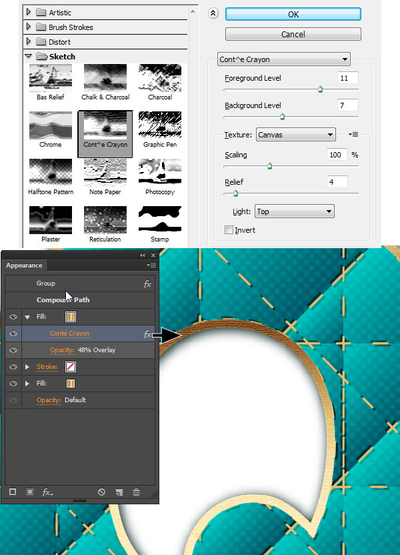This screenshot has width=400, height=555.
Task: Expand the Stroke attribute triangle
Action: pos(27,367)
